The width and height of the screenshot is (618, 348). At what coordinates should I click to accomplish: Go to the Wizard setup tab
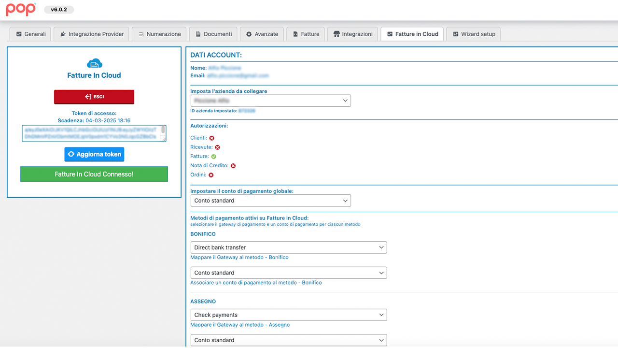pyautogui.click(x=474, y=34)
